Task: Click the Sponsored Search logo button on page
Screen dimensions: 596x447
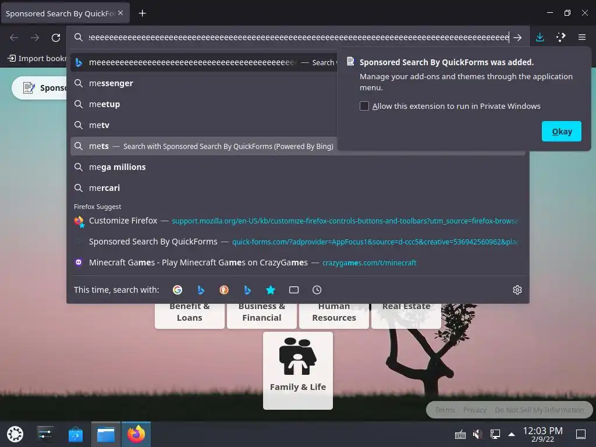Action: point(40,88)
